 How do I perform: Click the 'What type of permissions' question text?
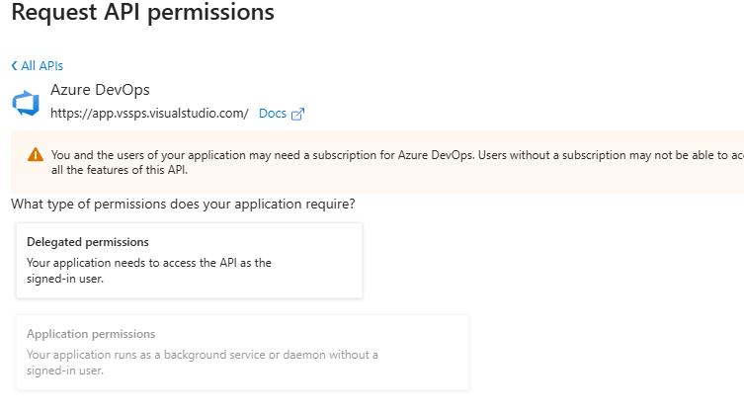tap(183, 205)
